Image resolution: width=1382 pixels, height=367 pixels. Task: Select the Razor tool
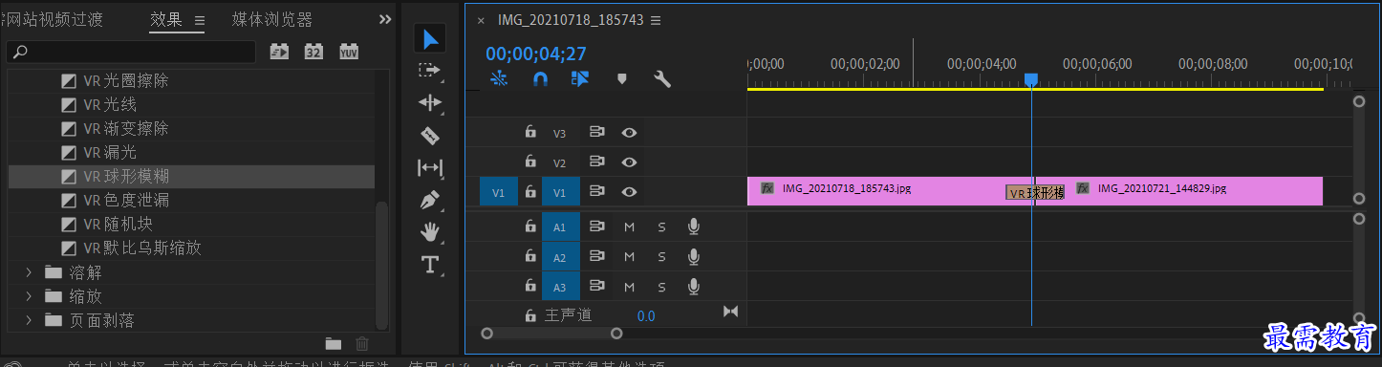pos(430,136)
